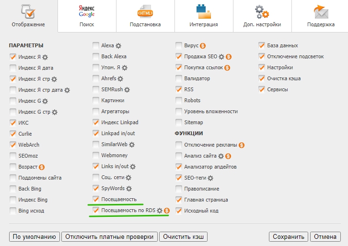Uncheck the WebArch checkbox
The height and width of the screenshot is (246, 348).
(12, 145)
